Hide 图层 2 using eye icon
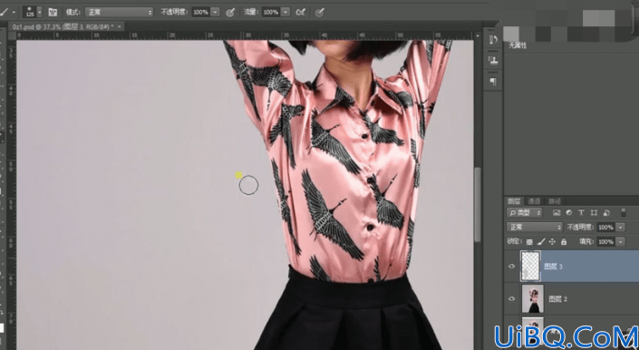639x350 pixels. 512,298
